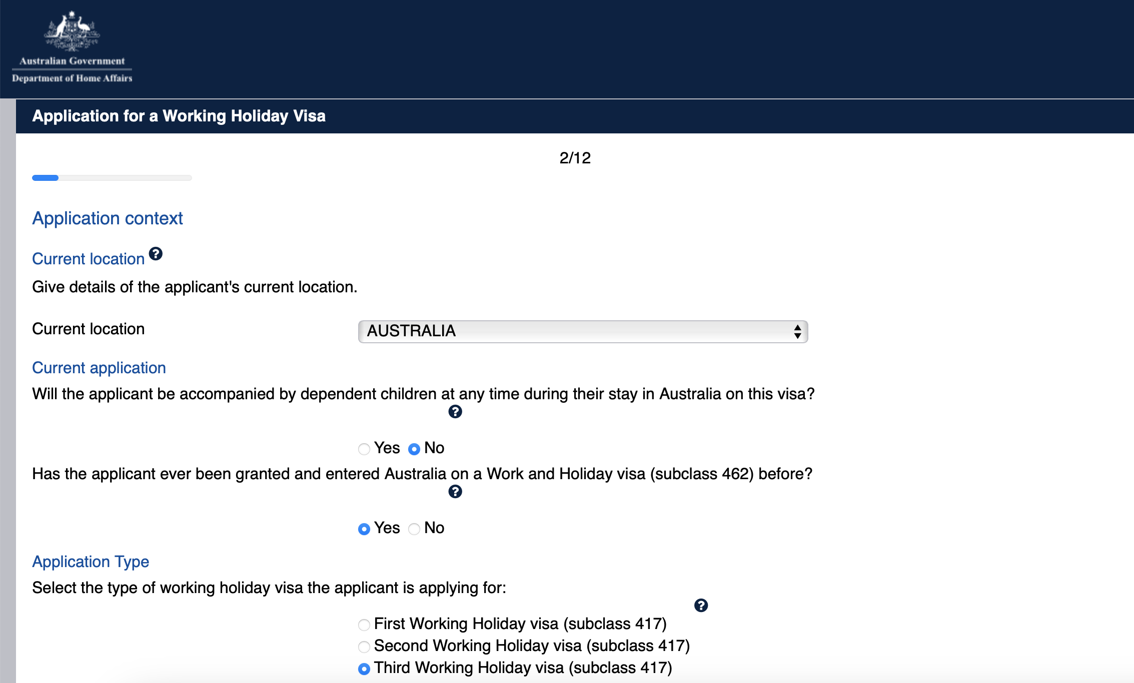Open help icon for subclass 462 question
The height and width of the screenshot is (683, 1134).
455,492
